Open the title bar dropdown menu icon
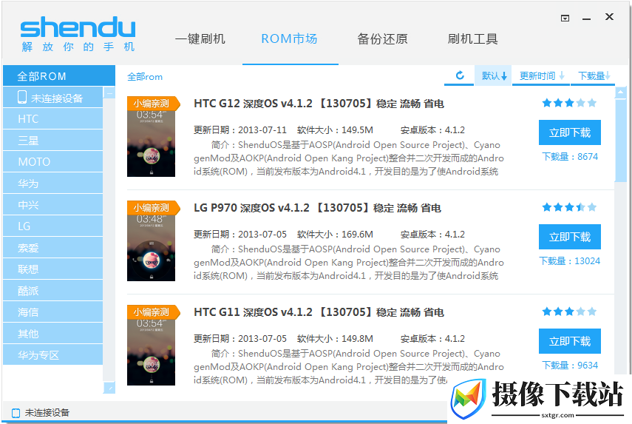The height and width of the screenshot is (424, 632). (565, 18)
